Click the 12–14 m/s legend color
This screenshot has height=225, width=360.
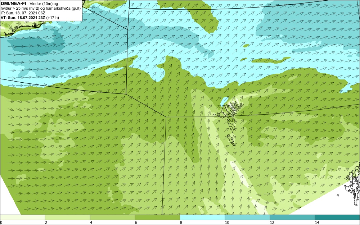tap(292, 217)
